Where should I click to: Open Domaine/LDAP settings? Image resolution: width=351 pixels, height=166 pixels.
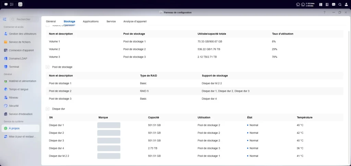click(x=20, y=59)
